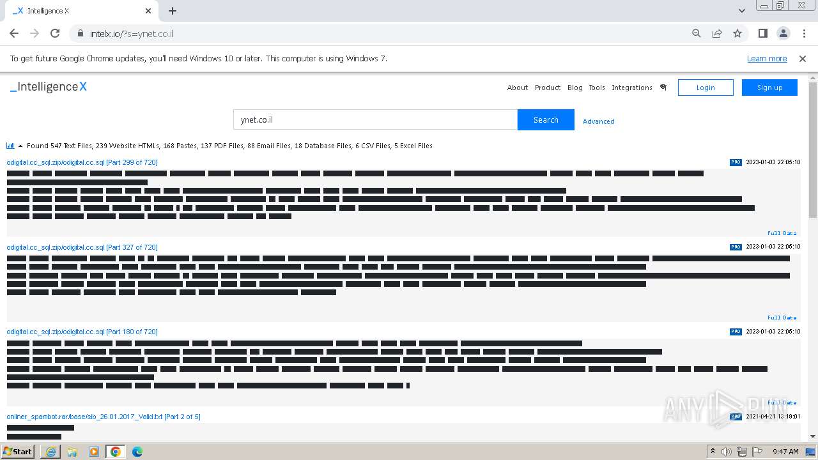Click timestamp 2023-01-03 22:05:10 on Part 327

(x=773, y=247)
